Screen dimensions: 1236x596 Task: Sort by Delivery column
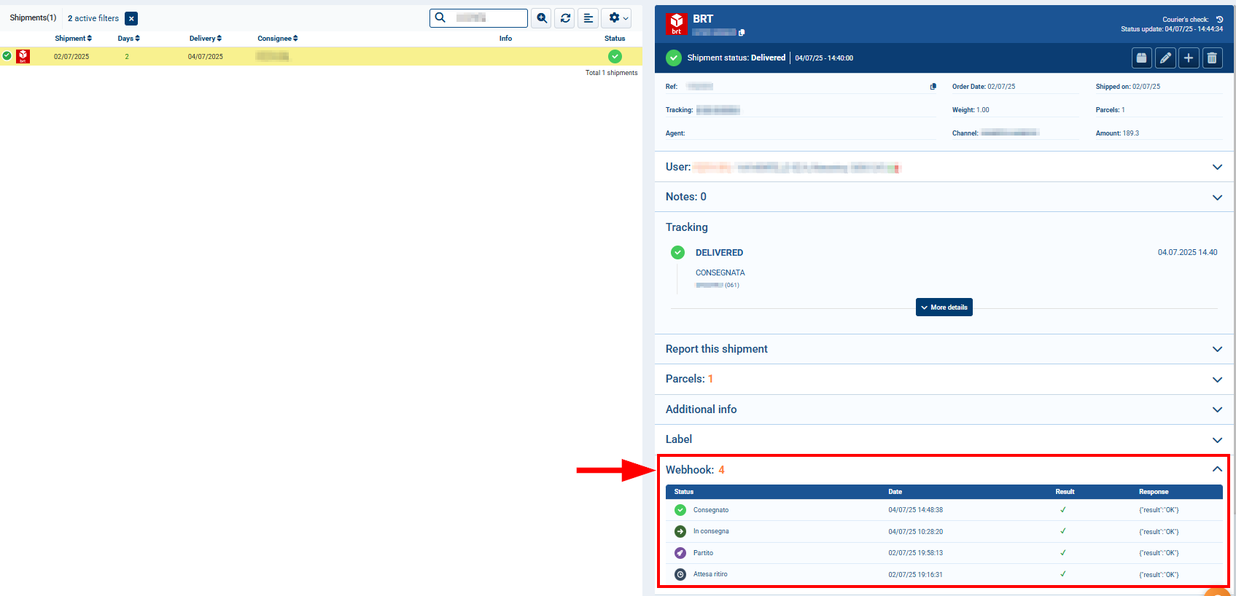click(206, 39)
